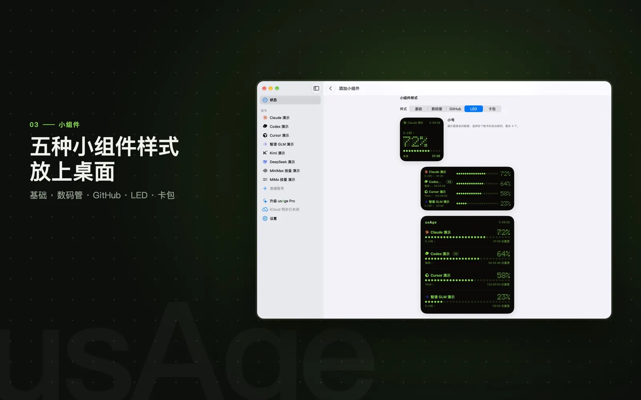Viewport: 641px width, 400px height.
Task: Open Kimi 演示 account in sidebar
Action: click(x=290, y=153)
